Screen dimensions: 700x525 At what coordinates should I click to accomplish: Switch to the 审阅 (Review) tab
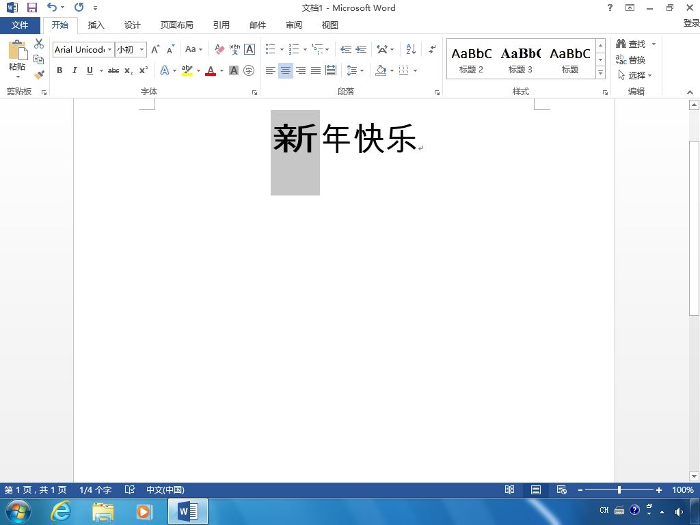coord(294,25)
